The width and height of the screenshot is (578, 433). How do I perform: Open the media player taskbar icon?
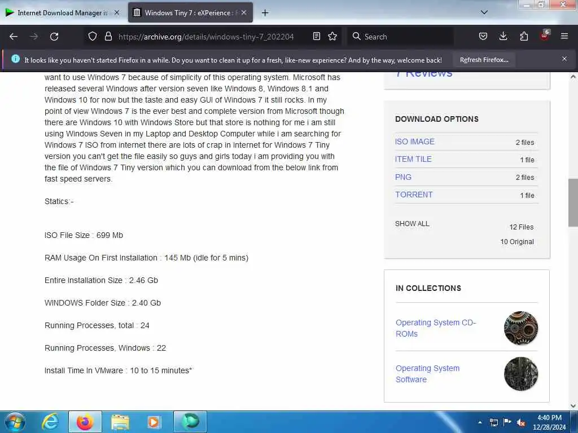(155, 422)
